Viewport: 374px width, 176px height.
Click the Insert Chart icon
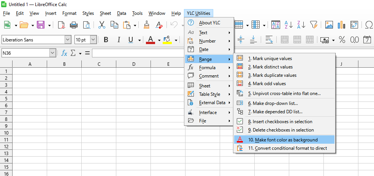tap(341, 25)
